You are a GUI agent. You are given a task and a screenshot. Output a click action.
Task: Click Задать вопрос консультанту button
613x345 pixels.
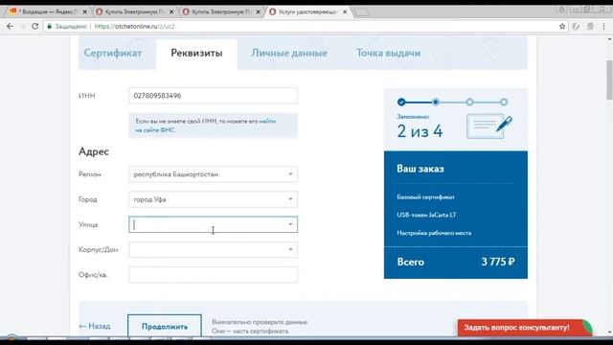tap(525, 328)
